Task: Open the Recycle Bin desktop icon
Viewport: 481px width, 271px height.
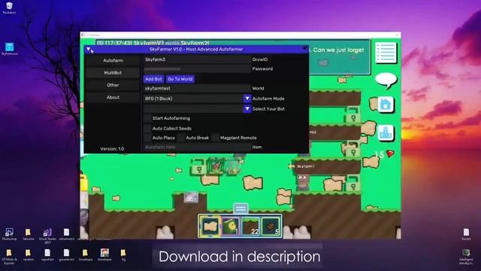Action: 9,8
